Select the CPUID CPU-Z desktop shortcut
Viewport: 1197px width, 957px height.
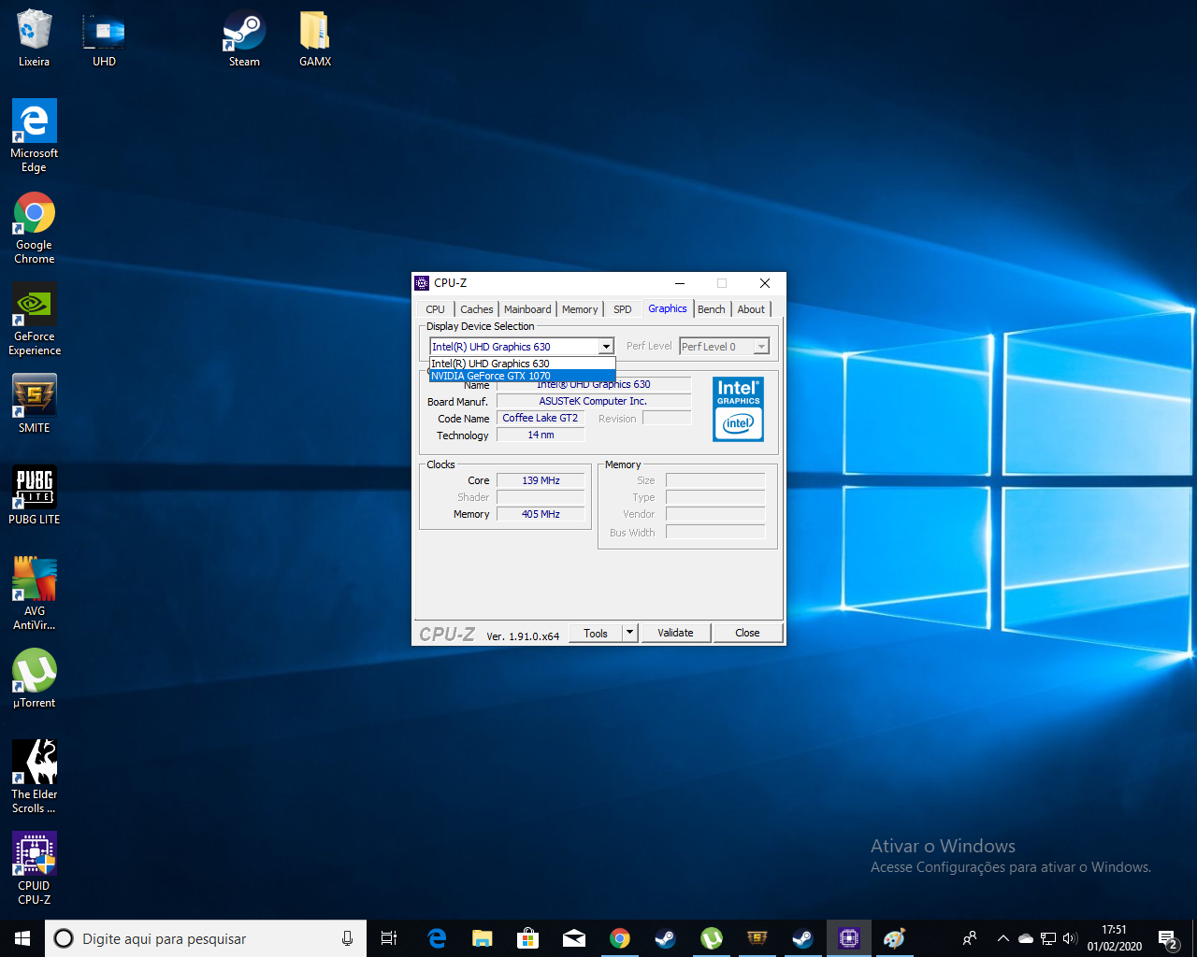point(34,868)
